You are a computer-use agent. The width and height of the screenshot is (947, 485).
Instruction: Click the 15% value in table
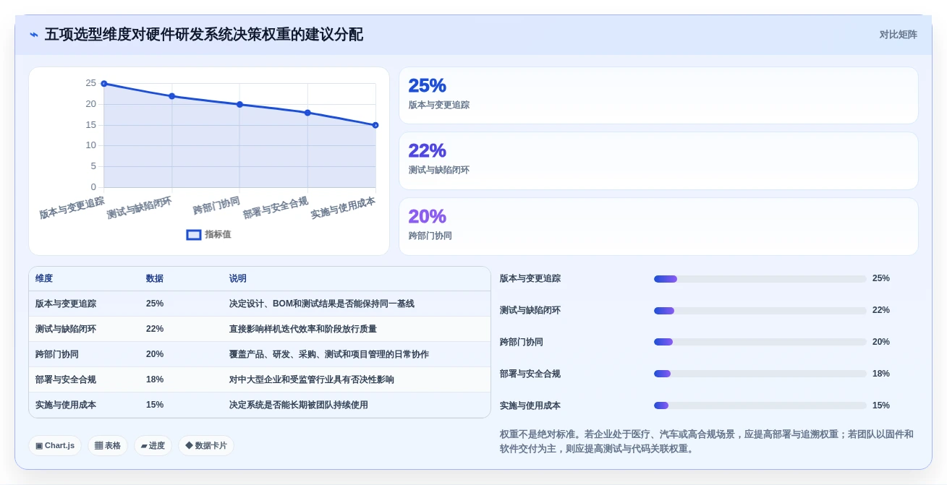tap(155, 405)
